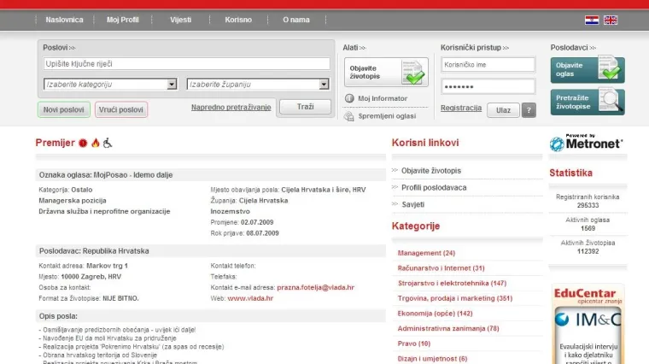The height and width of the screenshot is (364, 649).
Task: Click the Spremljeni oglasi text link
Action: (387, 116)
